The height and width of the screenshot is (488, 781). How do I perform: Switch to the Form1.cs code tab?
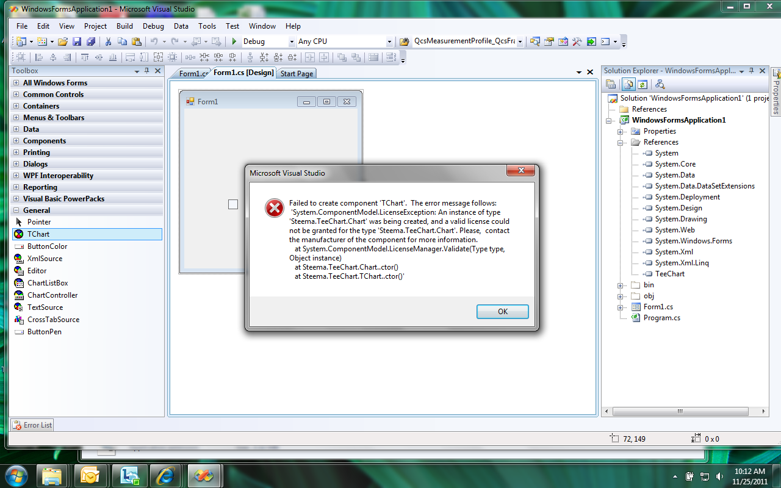pyautogui.click(x=192, y=74)
